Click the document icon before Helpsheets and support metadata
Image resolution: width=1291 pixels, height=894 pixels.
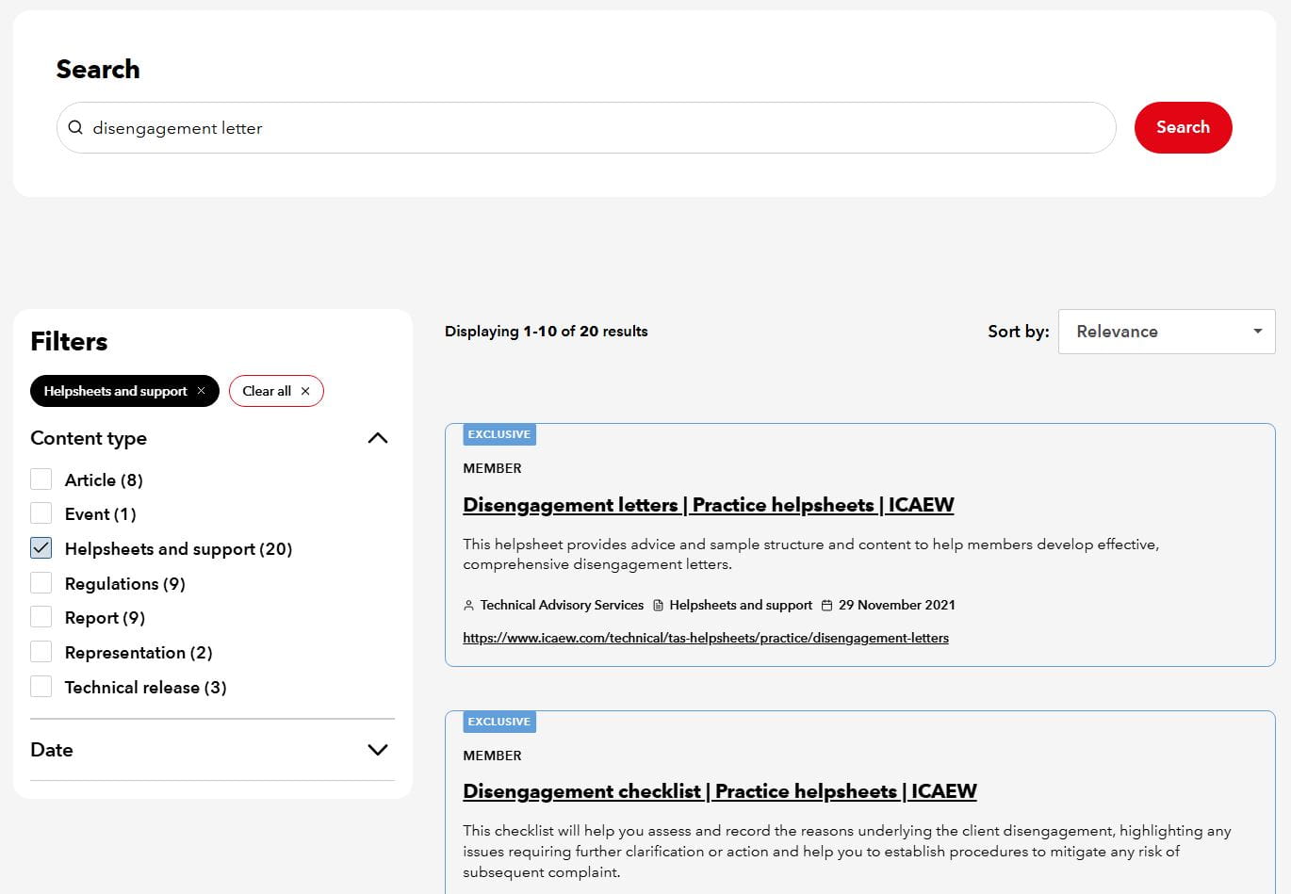pos(661,605)
